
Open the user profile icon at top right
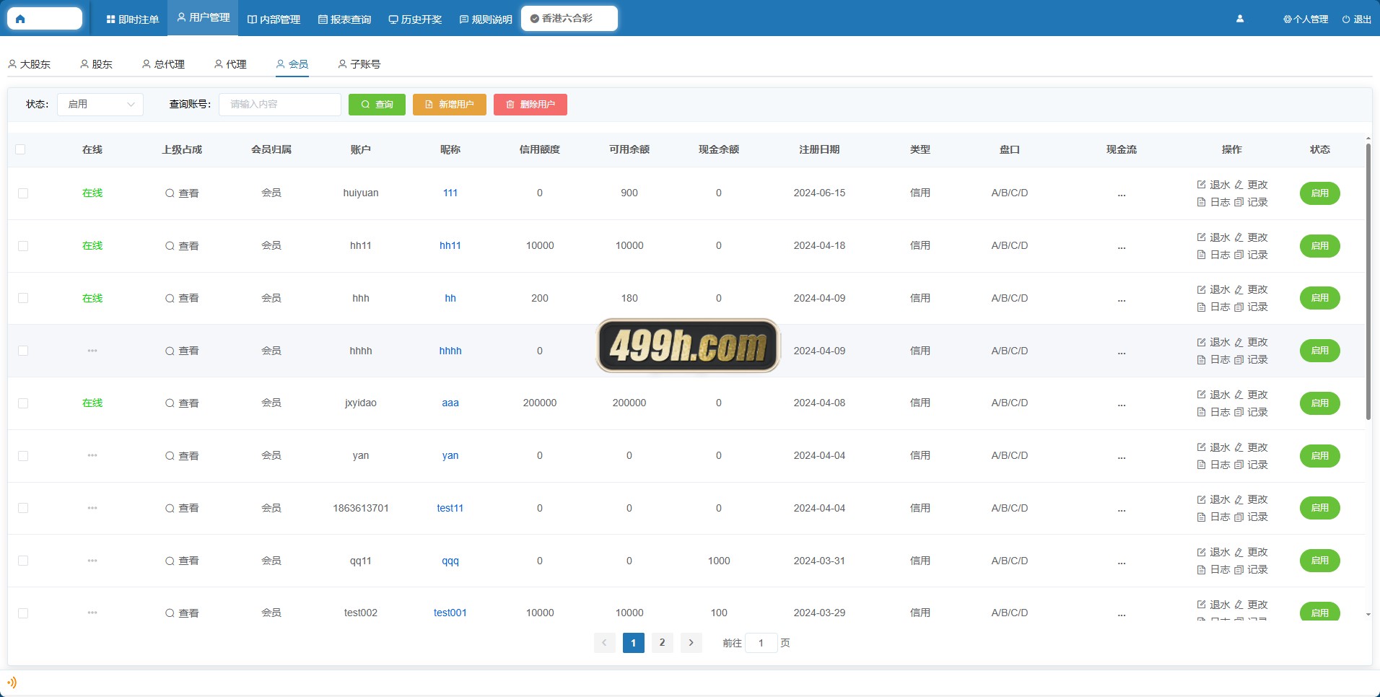tap(1240, 19)
